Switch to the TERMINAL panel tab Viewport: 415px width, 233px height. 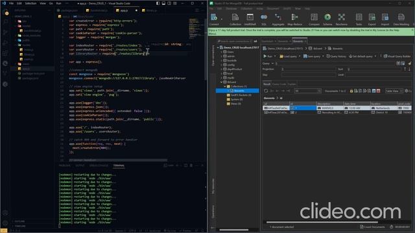click(119, 166)
